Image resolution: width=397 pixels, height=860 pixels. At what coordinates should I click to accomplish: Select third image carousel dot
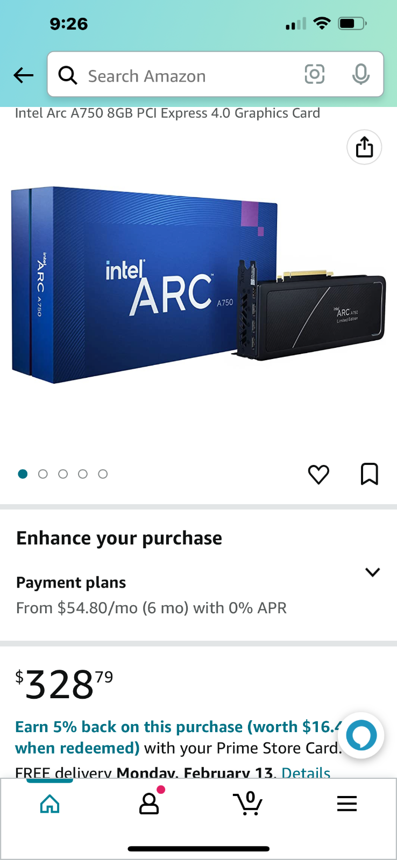tap(63, 474)
